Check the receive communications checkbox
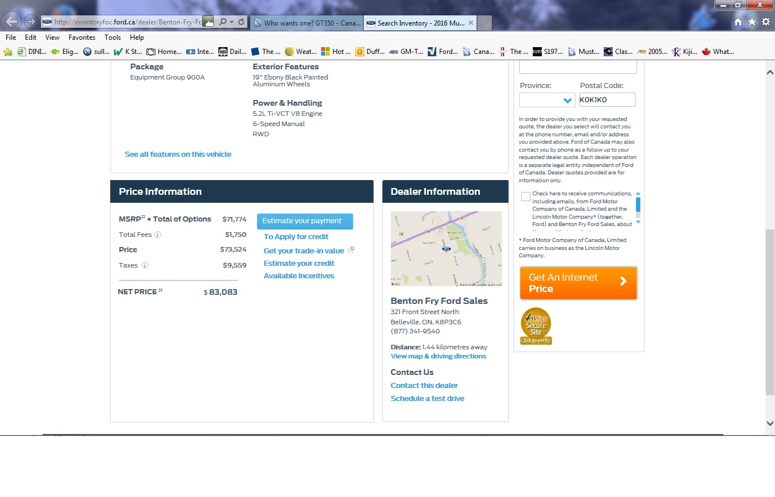This screenshot has height=497, width=775. pos(526,197)
